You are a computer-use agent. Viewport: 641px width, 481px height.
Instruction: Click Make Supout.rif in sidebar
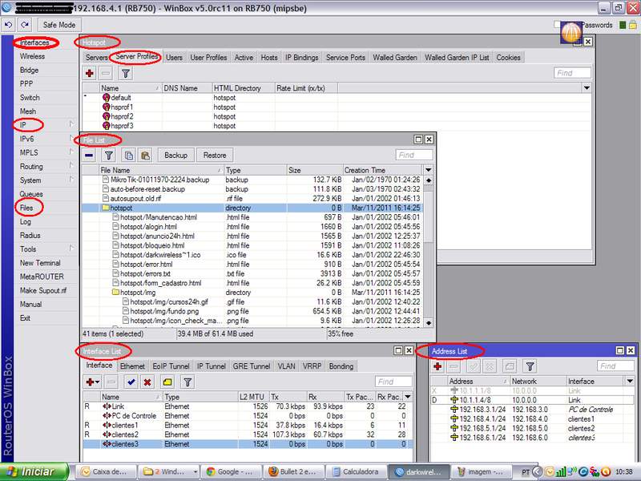[x=43, y=290]
